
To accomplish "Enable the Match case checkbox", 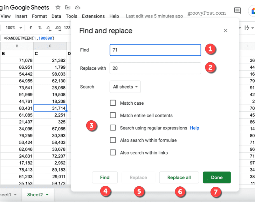I will pos(113,103).
